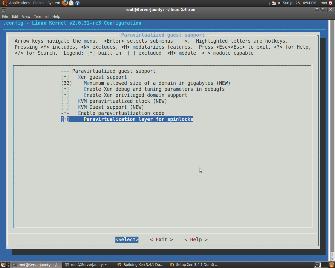Select KVM paravirtualized clock (NEW) entry
The height and width of the screenshot is (268, 335).
pos(122,101)
